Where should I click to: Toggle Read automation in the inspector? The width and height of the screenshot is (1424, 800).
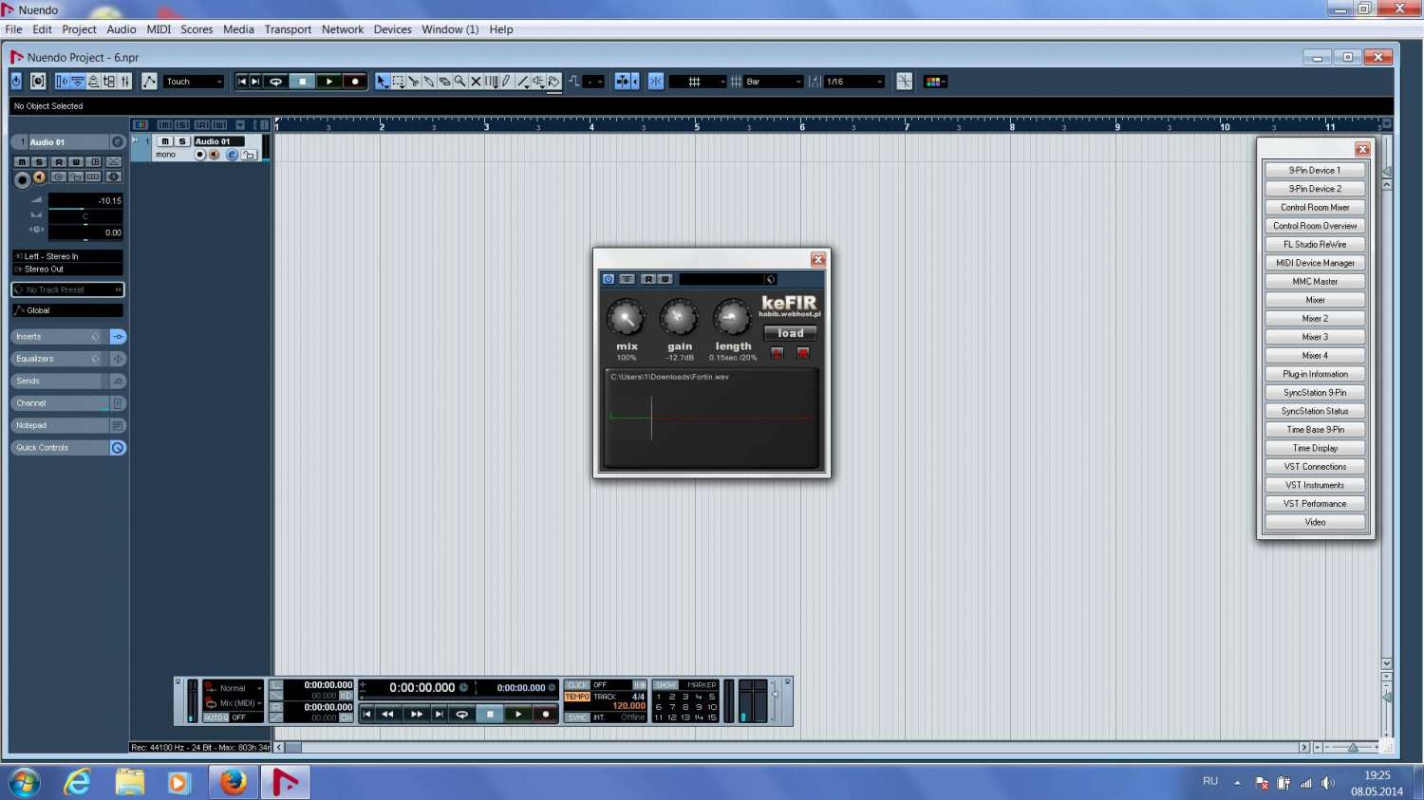tap(58, 162)
